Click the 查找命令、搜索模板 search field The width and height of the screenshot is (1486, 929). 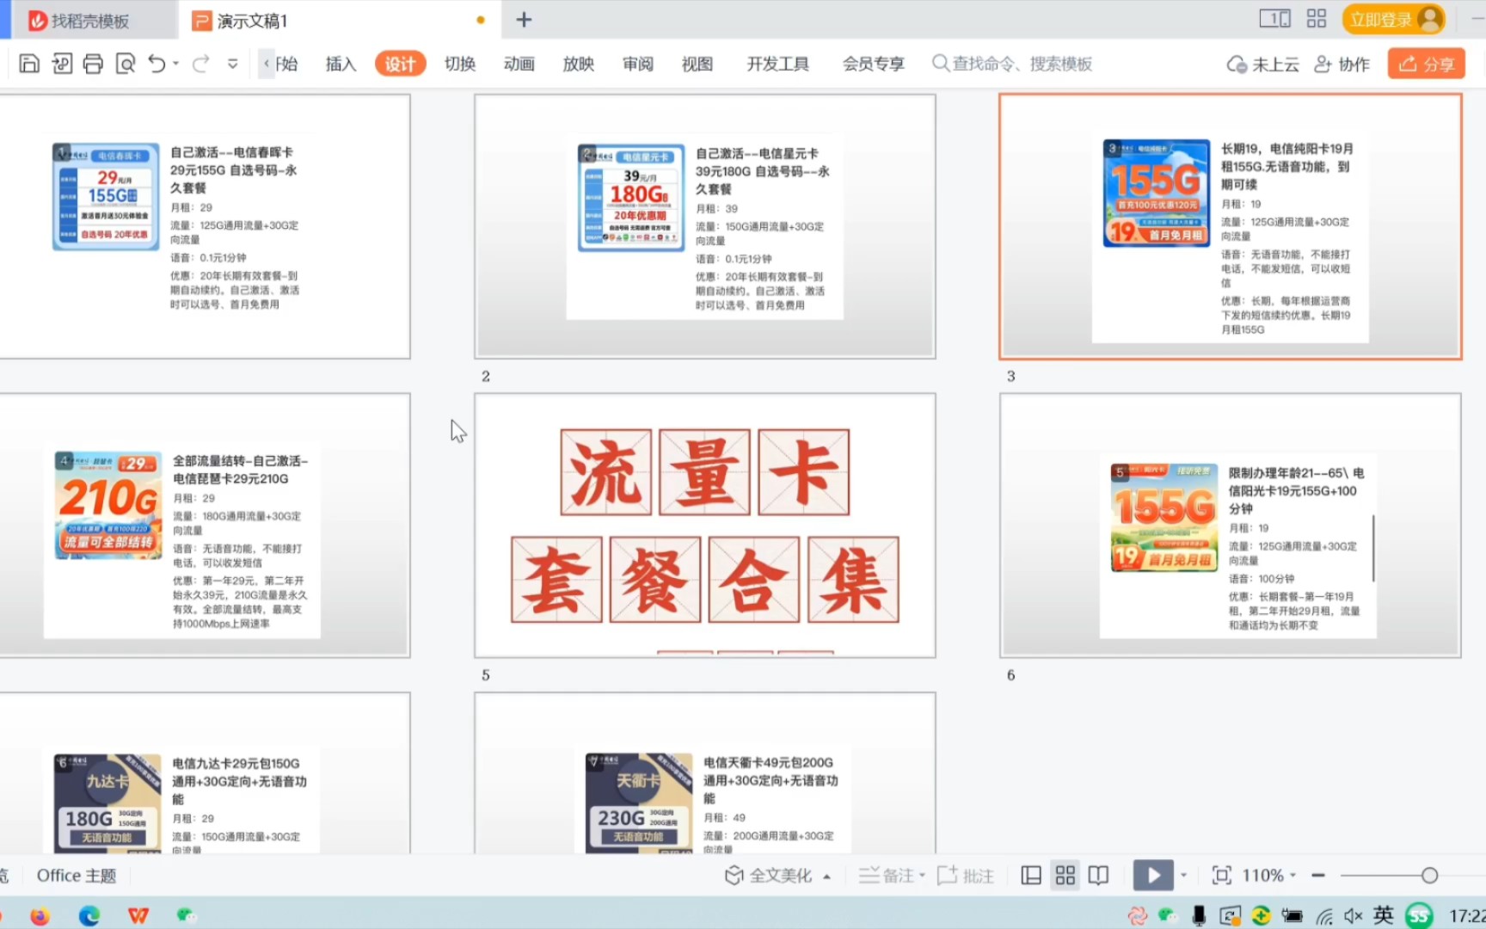1013,64
